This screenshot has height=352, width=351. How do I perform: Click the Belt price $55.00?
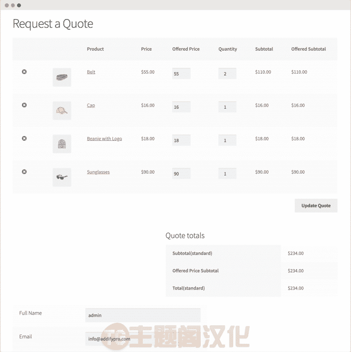[x=148, y=72]
